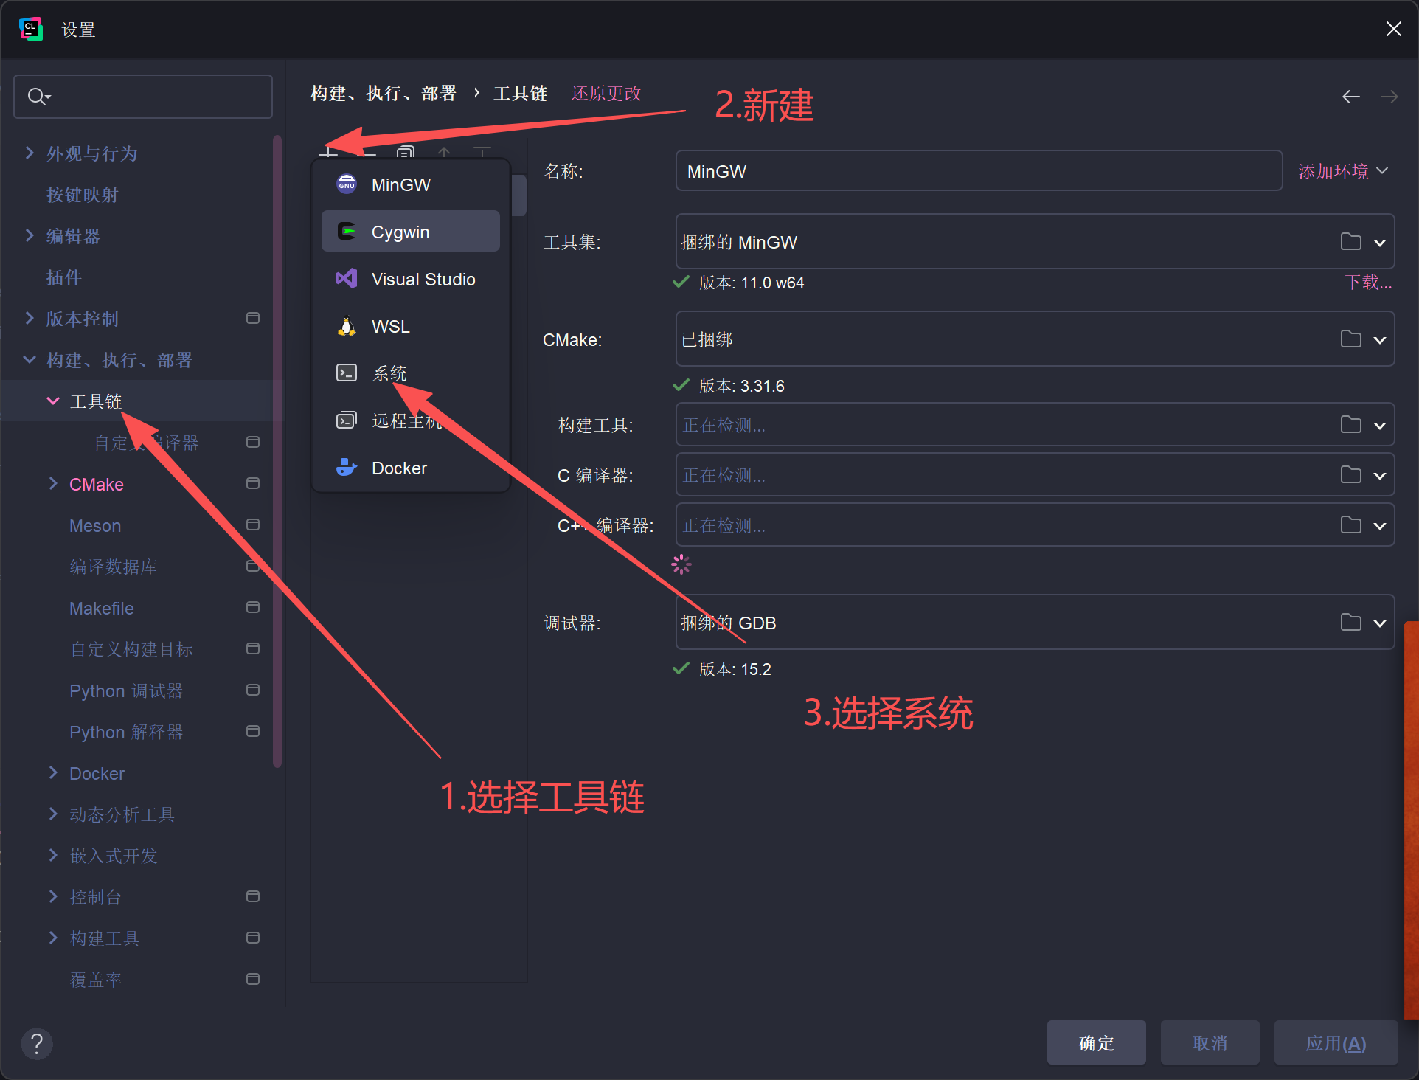Click the 远程主机 toolchain entry
1419x1080 pixels.
(x=411, y=420)
